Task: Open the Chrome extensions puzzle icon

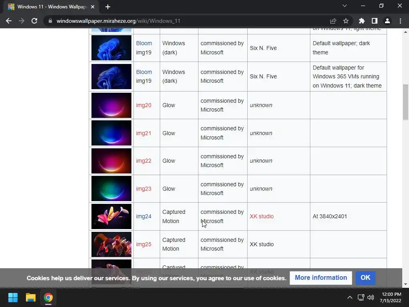Action: pyautogui.click(x=361, y=21)
